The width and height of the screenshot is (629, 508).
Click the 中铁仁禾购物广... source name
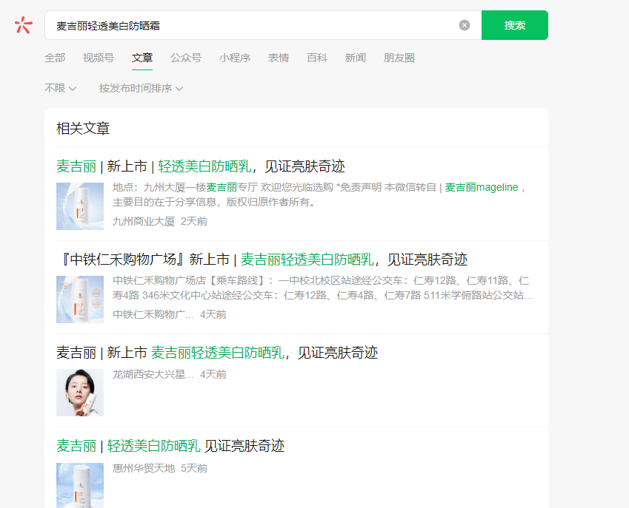coord(153,315)
